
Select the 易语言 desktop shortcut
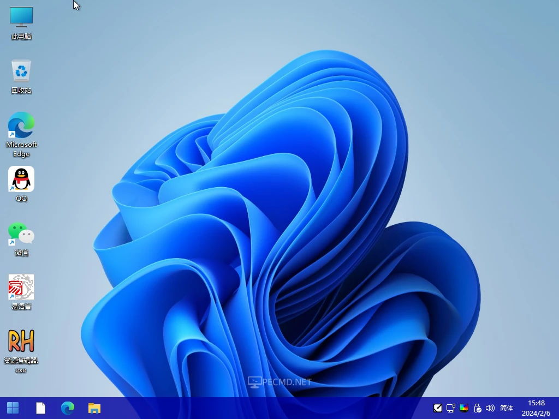[21, 292]
